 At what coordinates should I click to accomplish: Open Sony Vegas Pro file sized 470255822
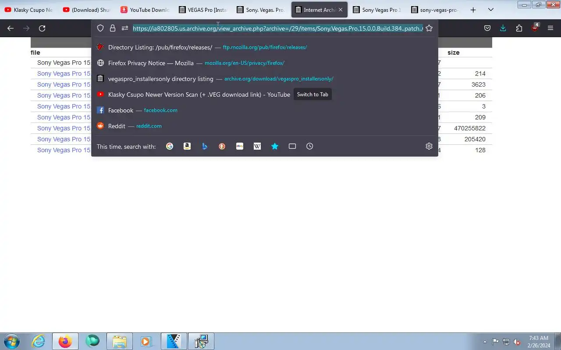point(64,128)
